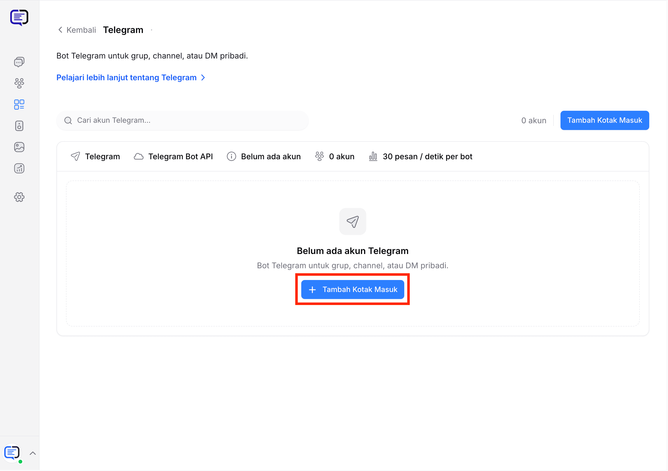668x471 pixels.
Task: Open the media image icon in sidebar
Action: (19, 147)
